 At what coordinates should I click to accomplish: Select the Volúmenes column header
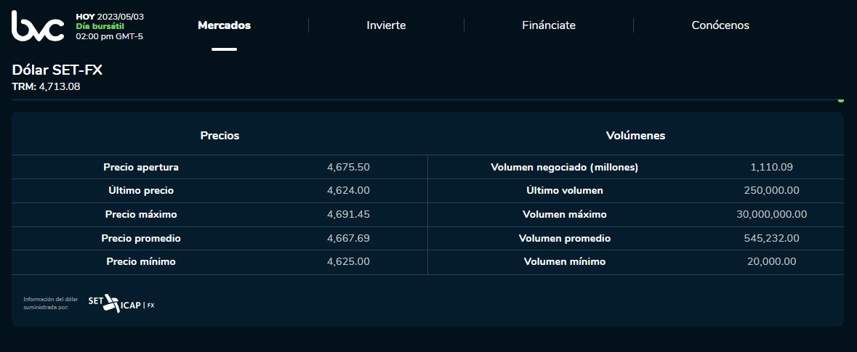tap(635, 136)
